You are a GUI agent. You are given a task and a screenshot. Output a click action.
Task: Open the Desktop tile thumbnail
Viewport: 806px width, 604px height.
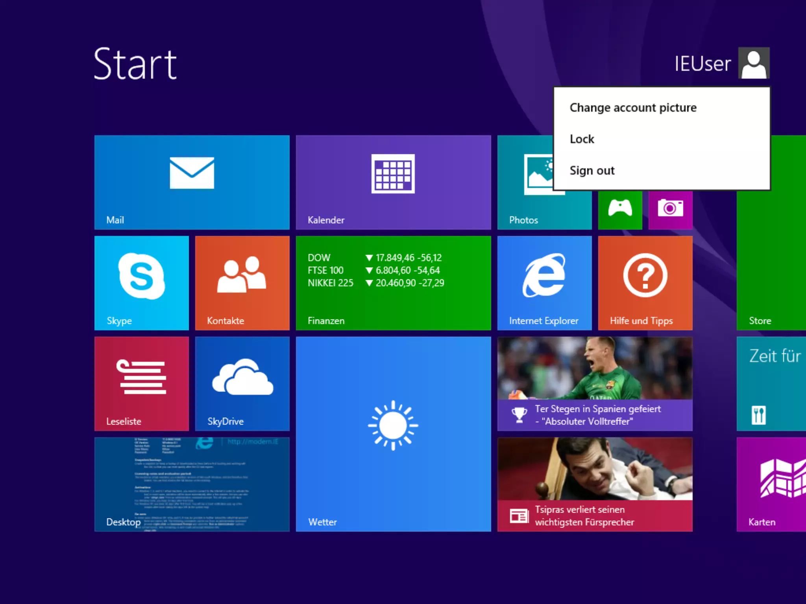192,484
